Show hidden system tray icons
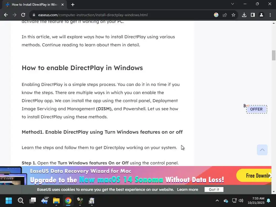The image size is (276, 207). (217, 201)
